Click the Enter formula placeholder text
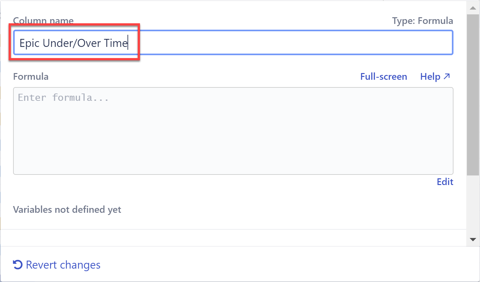The image size is (480, 282). [x=63, y=97]
